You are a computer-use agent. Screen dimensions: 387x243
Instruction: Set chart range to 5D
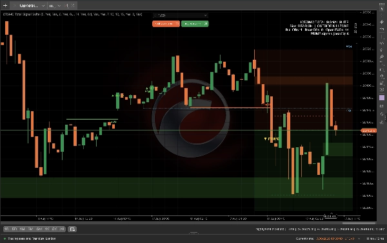point(14,229)
